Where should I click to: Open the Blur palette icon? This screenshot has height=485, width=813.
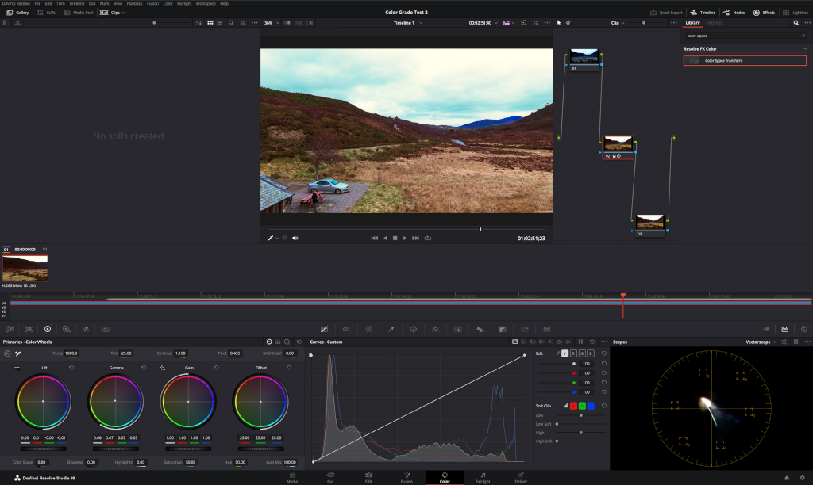pos(480,329)
